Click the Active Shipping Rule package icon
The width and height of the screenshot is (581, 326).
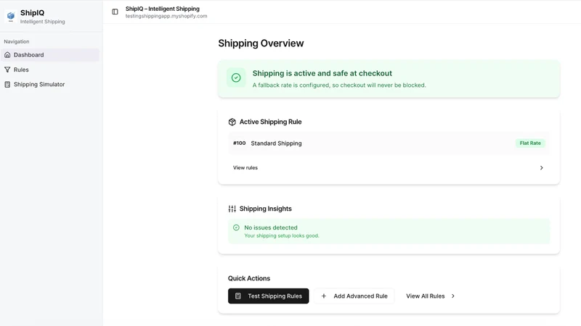[x=232, y=122]
